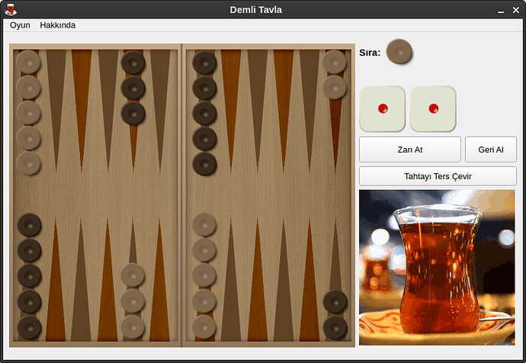The height and width of the screenshot is (363, 526).
Task: Open the Hakkında menu
Action: [58, 25]
